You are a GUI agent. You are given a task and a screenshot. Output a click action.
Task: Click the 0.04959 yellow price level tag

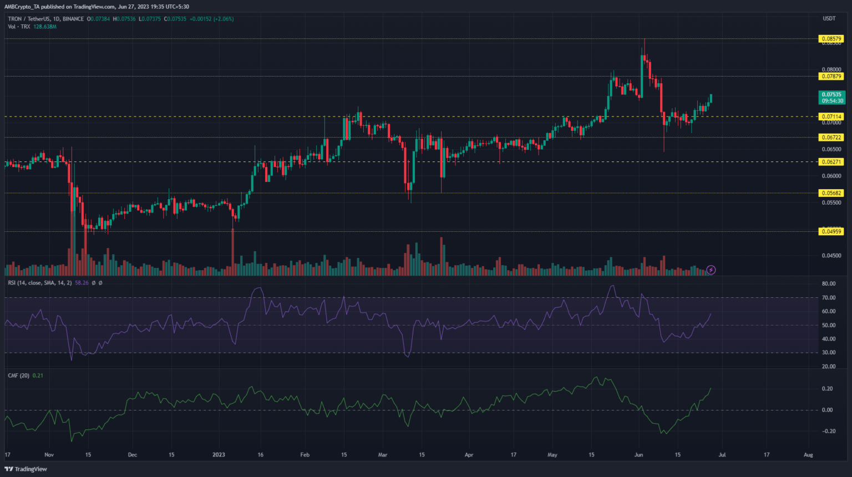coord(831,232)
